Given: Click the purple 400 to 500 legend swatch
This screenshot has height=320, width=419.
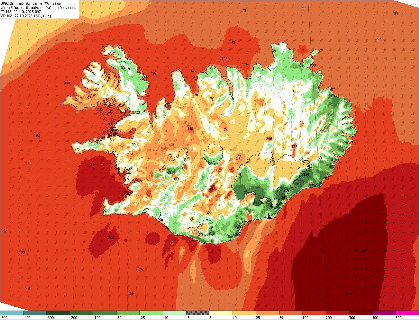Looking at the screenshot, I should click(383, 313).
